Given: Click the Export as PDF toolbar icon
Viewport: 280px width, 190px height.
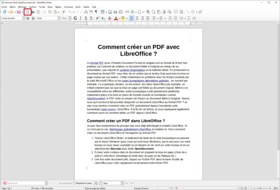Looking at the screenshot, I should [27, 12].
